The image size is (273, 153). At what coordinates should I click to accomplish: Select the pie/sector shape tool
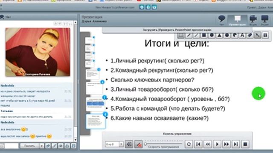(235, 35)
